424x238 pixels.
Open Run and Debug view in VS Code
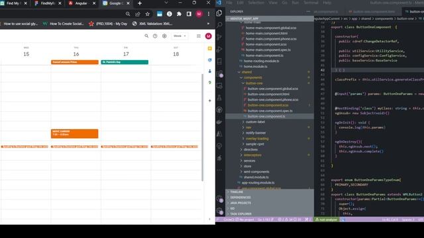coord(219,49)
